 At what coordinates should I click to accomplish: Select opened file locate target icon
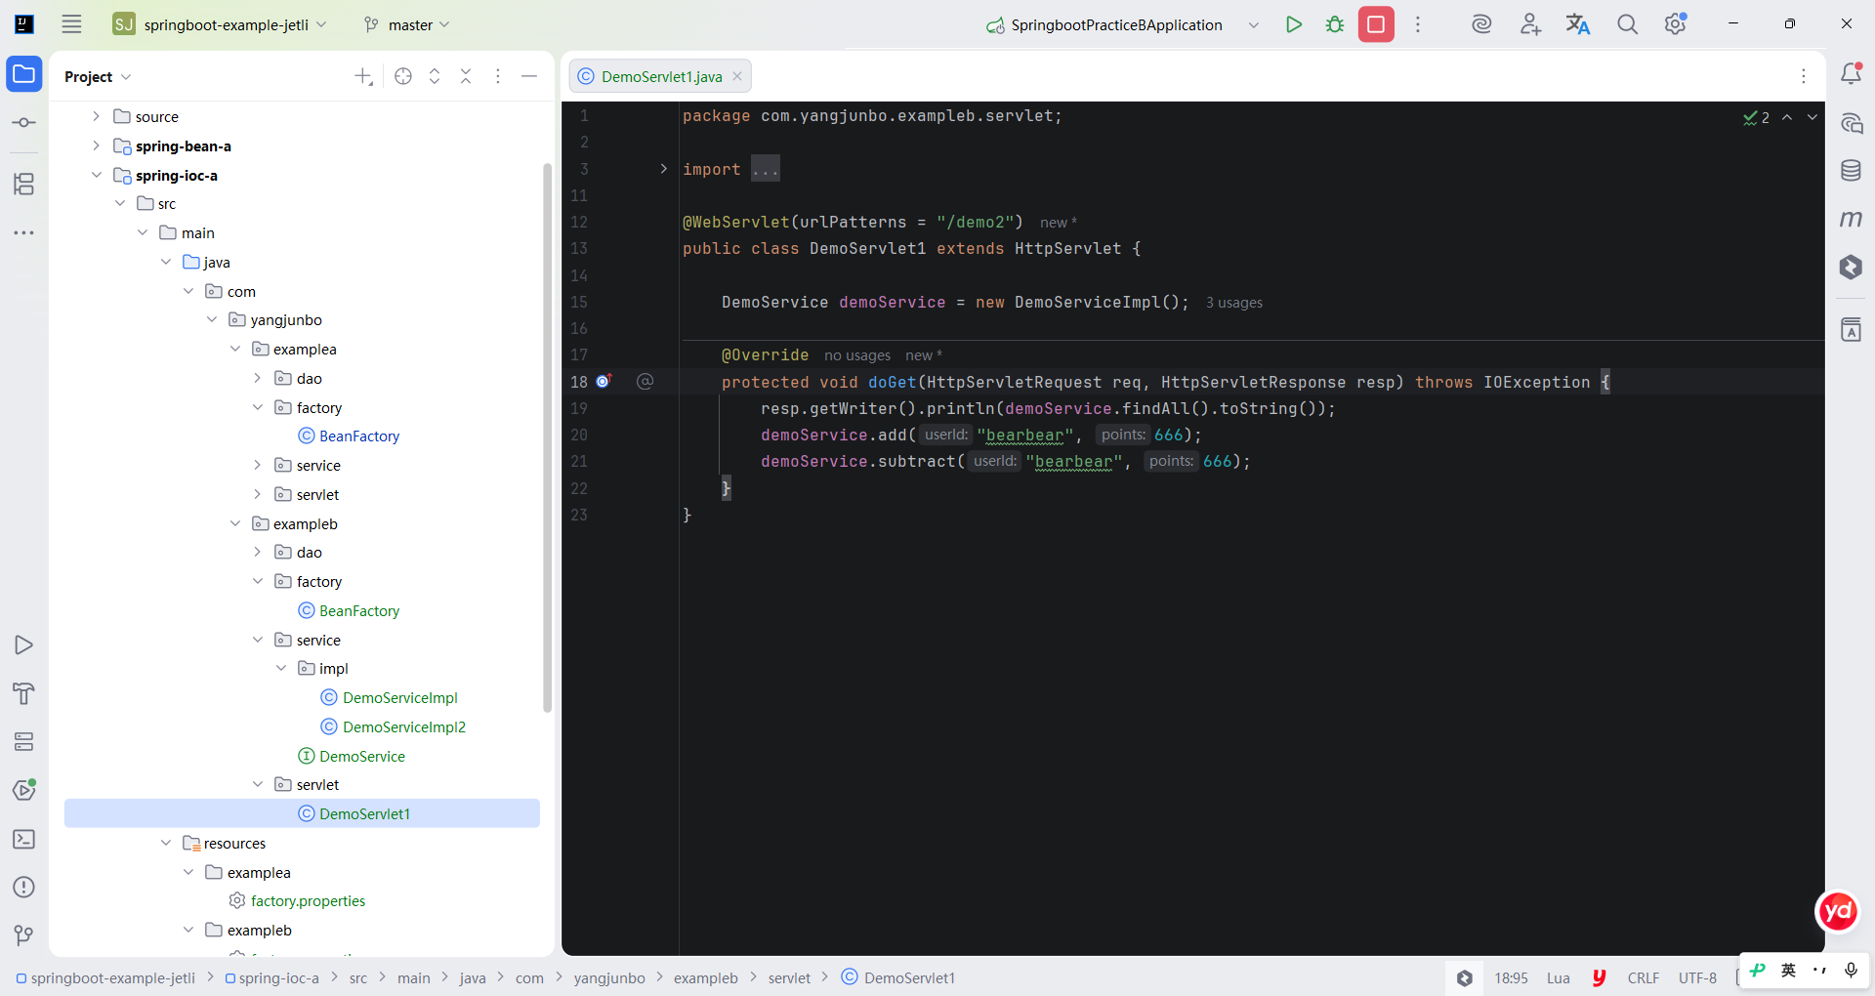pyautogui.click(x=403, y=76)
